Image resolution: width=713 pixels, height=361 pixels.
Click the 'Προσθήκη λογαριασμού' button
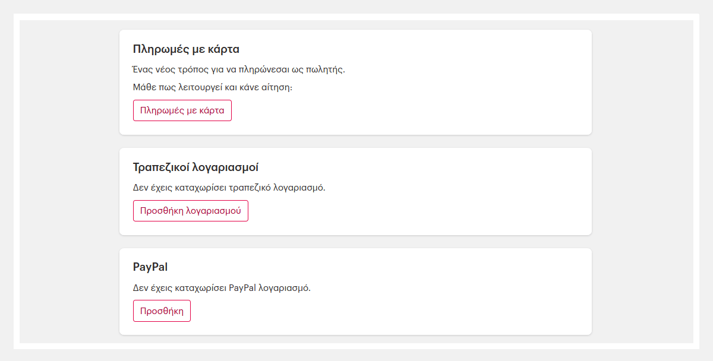click(191, 211)
